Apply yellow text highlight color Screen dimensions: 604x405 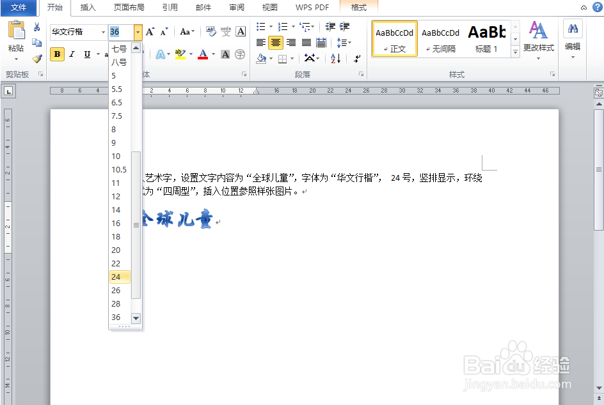point(180,53)
